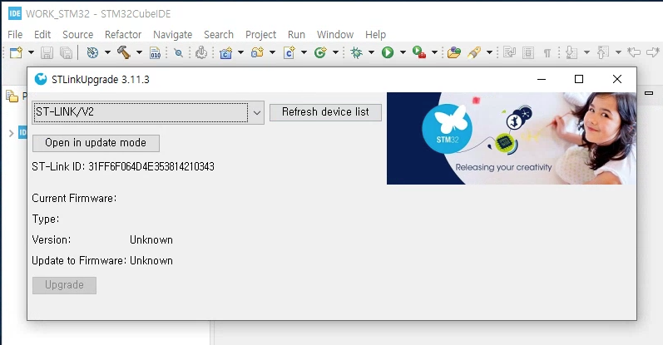Open the Run menu

coord(296,35)
